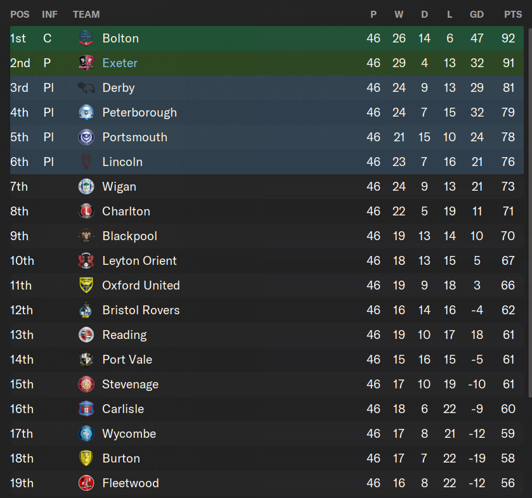Sort by GD column header
The height and width of the screenshot is (498, 532).
pos(476,14)
